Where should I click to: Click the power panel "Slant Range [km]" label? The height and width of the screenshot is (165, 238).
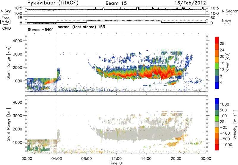[x=8, y=63]
